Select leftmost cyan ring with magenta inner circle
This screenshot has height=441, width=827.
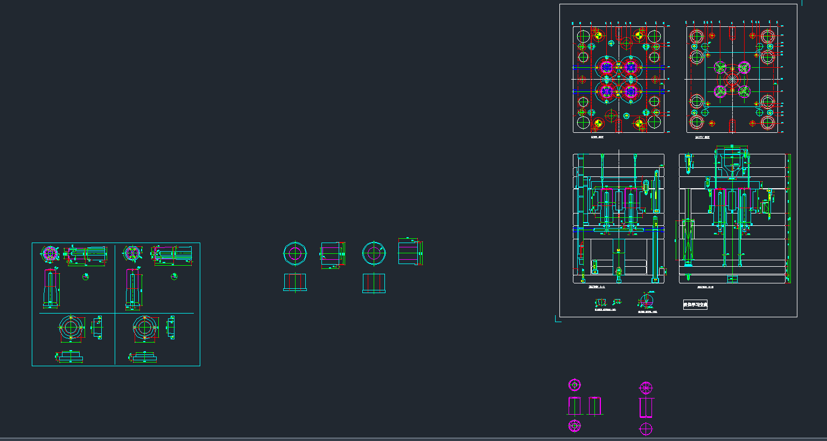click(x=295, y=253)
